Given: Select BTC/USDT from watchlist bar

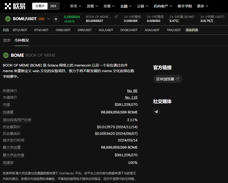Looking at the screenshot, I should tap(20, 30).
